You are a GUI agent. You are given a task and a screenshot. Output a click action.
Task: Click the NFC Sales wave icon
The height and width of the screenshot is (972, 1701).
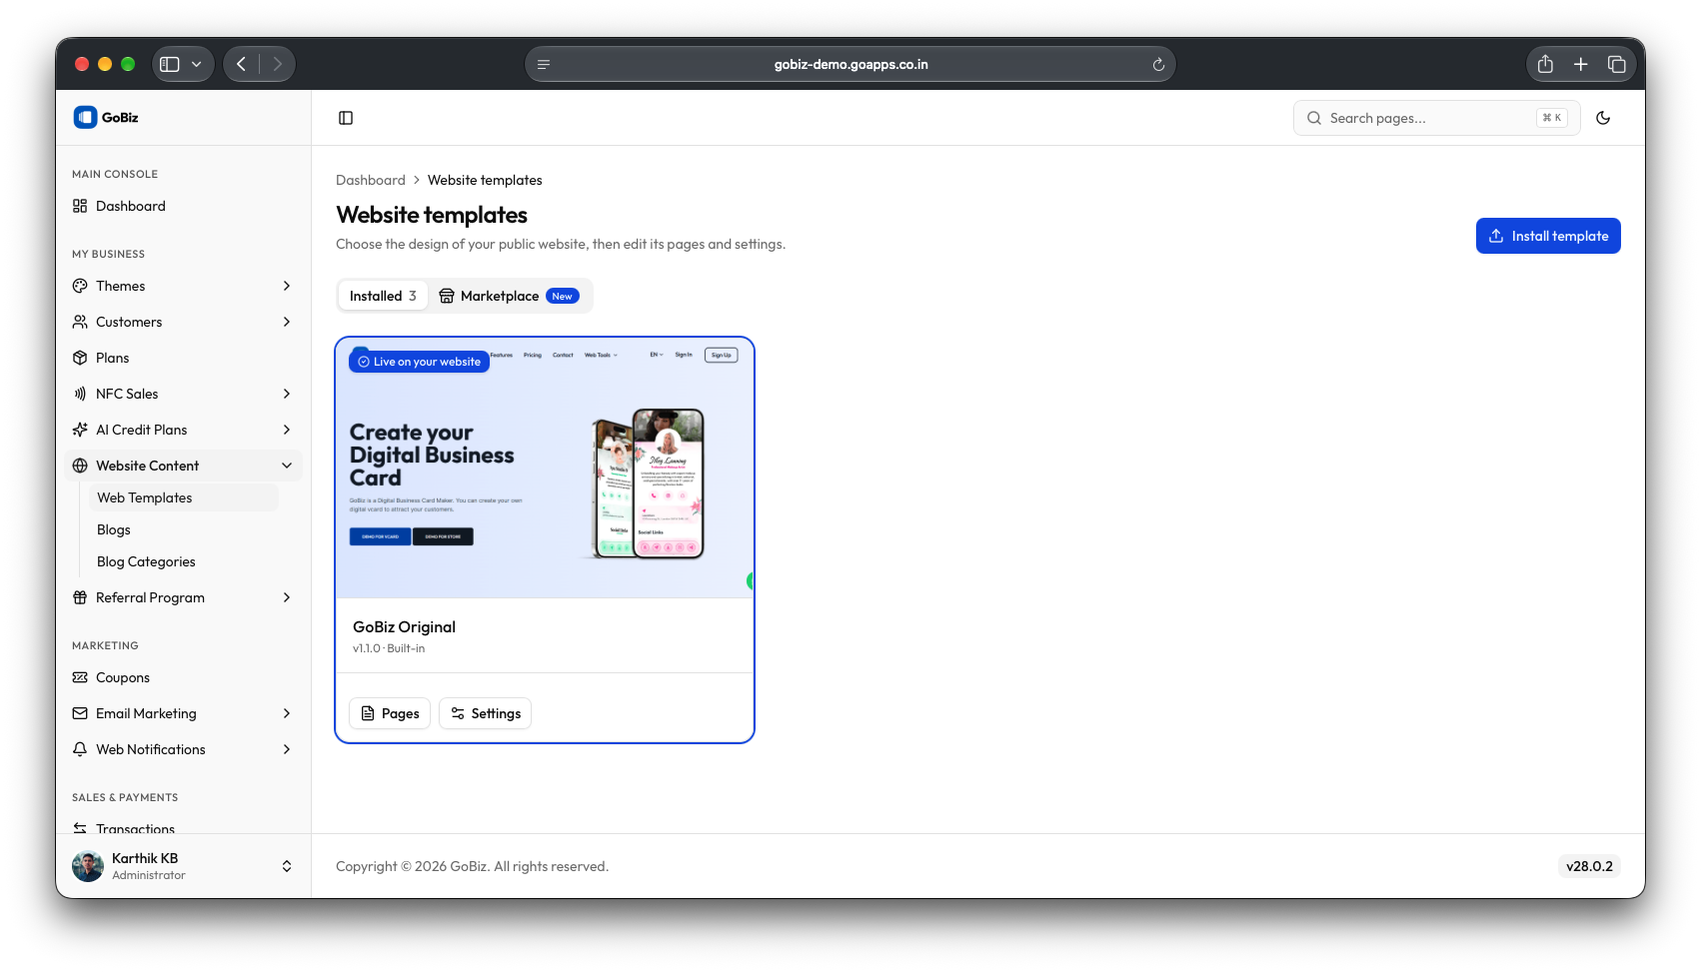pos(80,394)
